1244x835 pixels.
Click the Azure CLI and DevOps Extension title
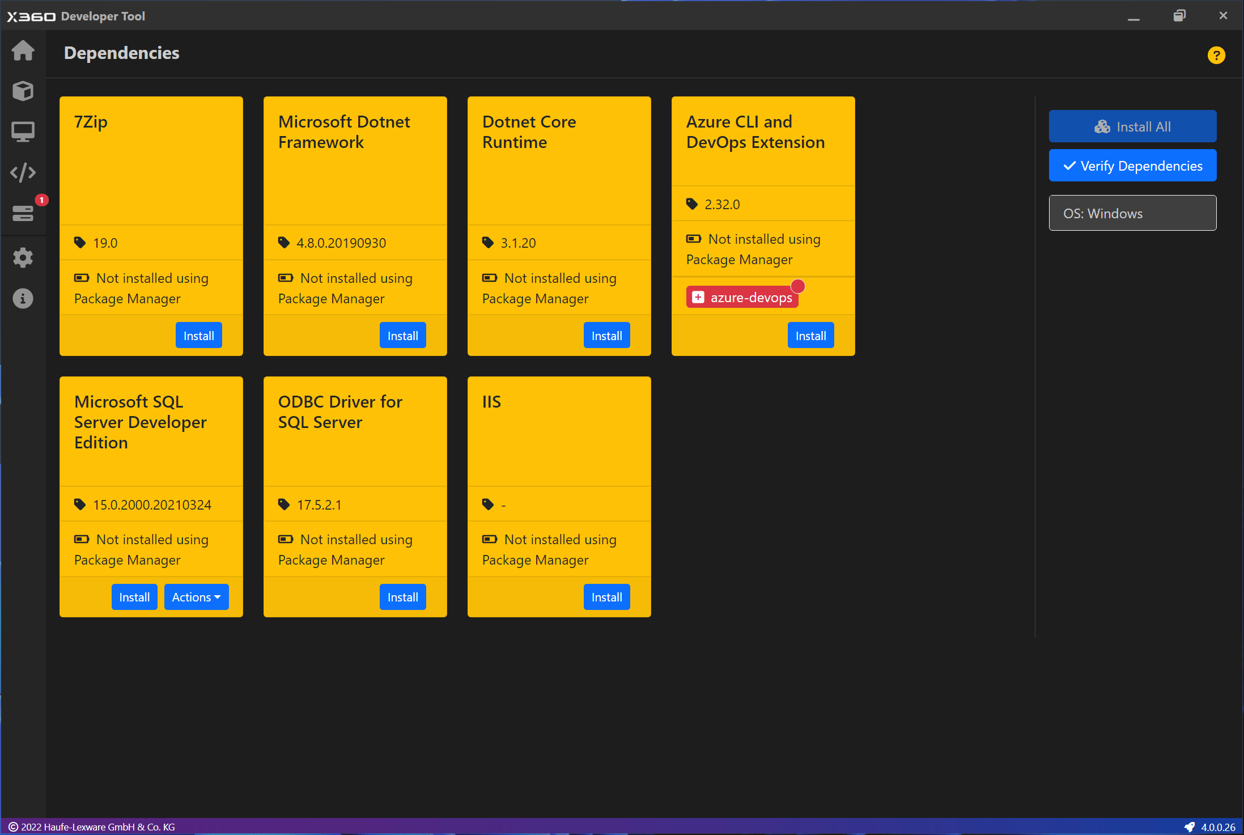click(x=755, y=132)
